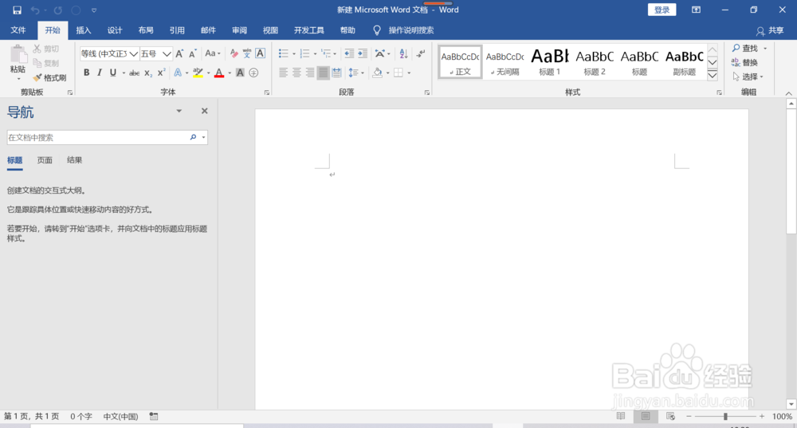Image resolution: width=797 pixels, height=428 pixels.
Task: Click the Replace button
Action: coord(745,62)
